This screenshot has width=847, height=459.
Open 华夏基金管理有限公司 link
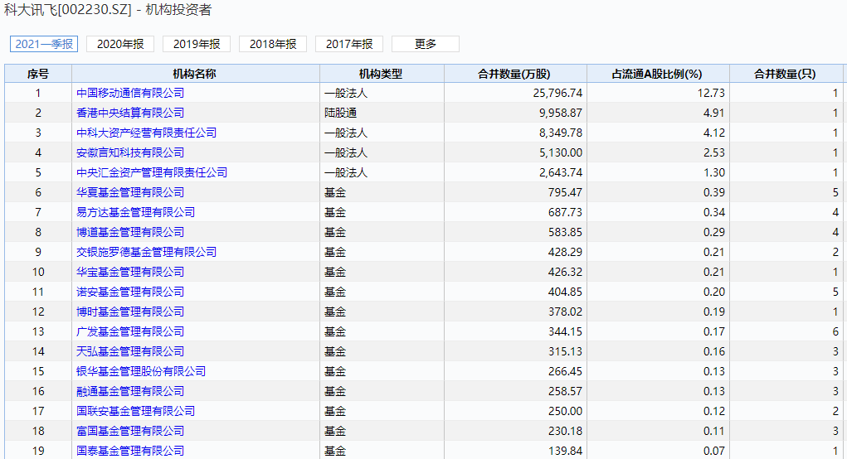tap(130, 192)
